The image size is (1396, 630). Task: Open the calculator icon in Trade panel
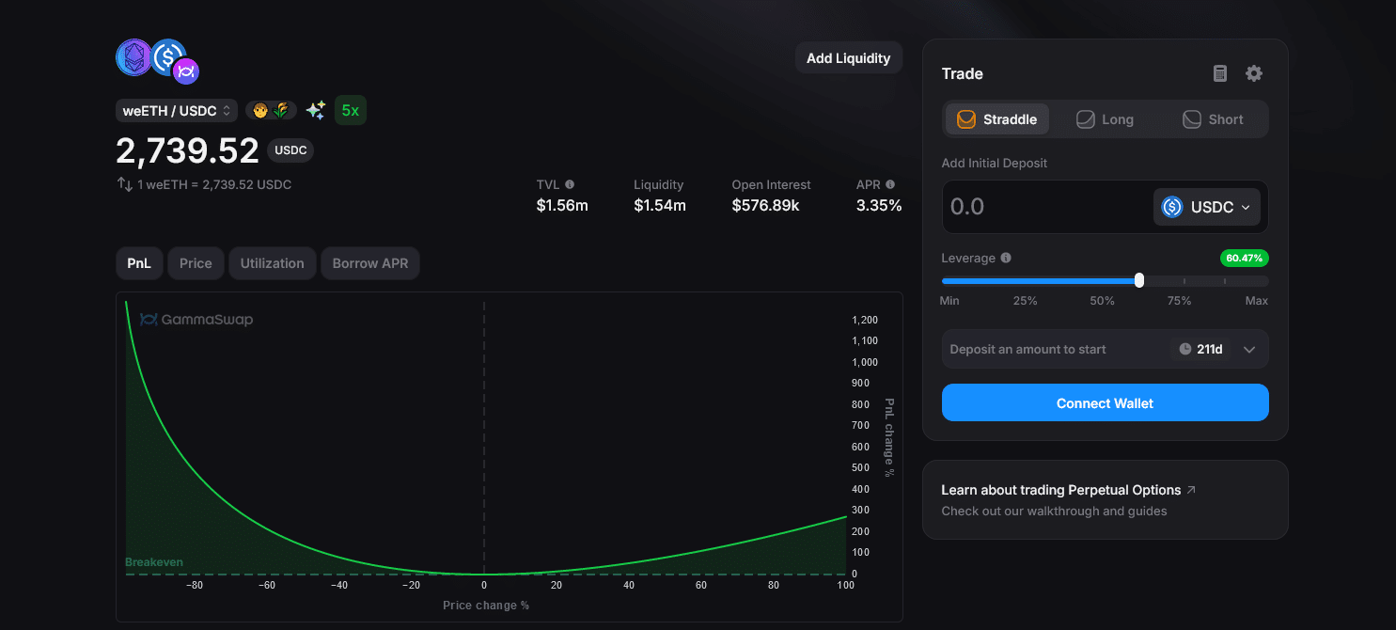tap(1220, 73)
